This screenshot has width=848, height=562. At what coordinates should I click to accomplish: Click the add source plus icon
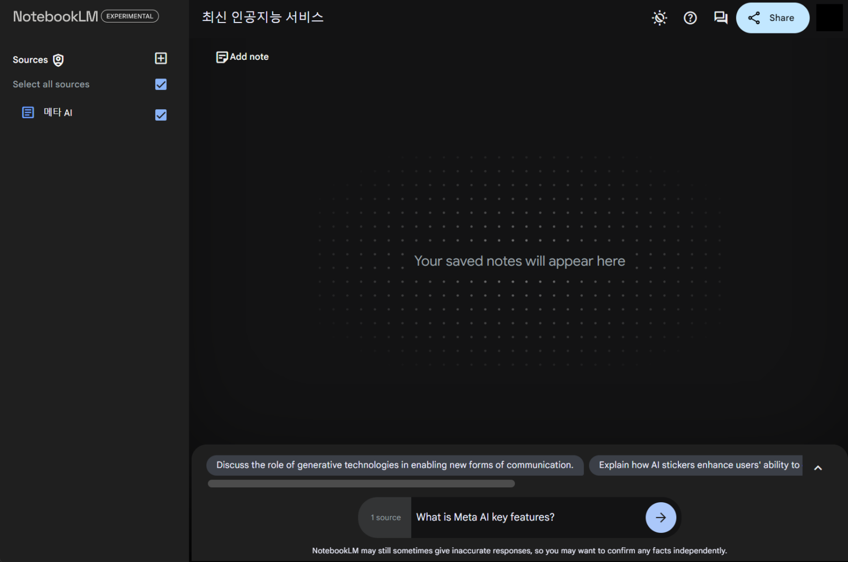pyautogui.click(x=161, y=59)
